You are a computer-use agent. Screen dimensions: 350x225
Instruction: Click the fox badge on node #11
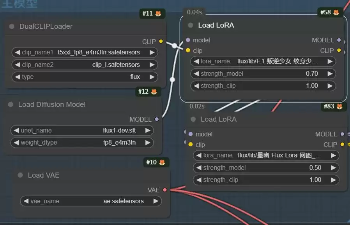pyautogui.click(x=158, y=14)
